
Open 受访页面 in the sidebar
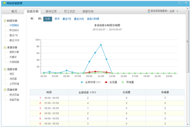point(14,95)
